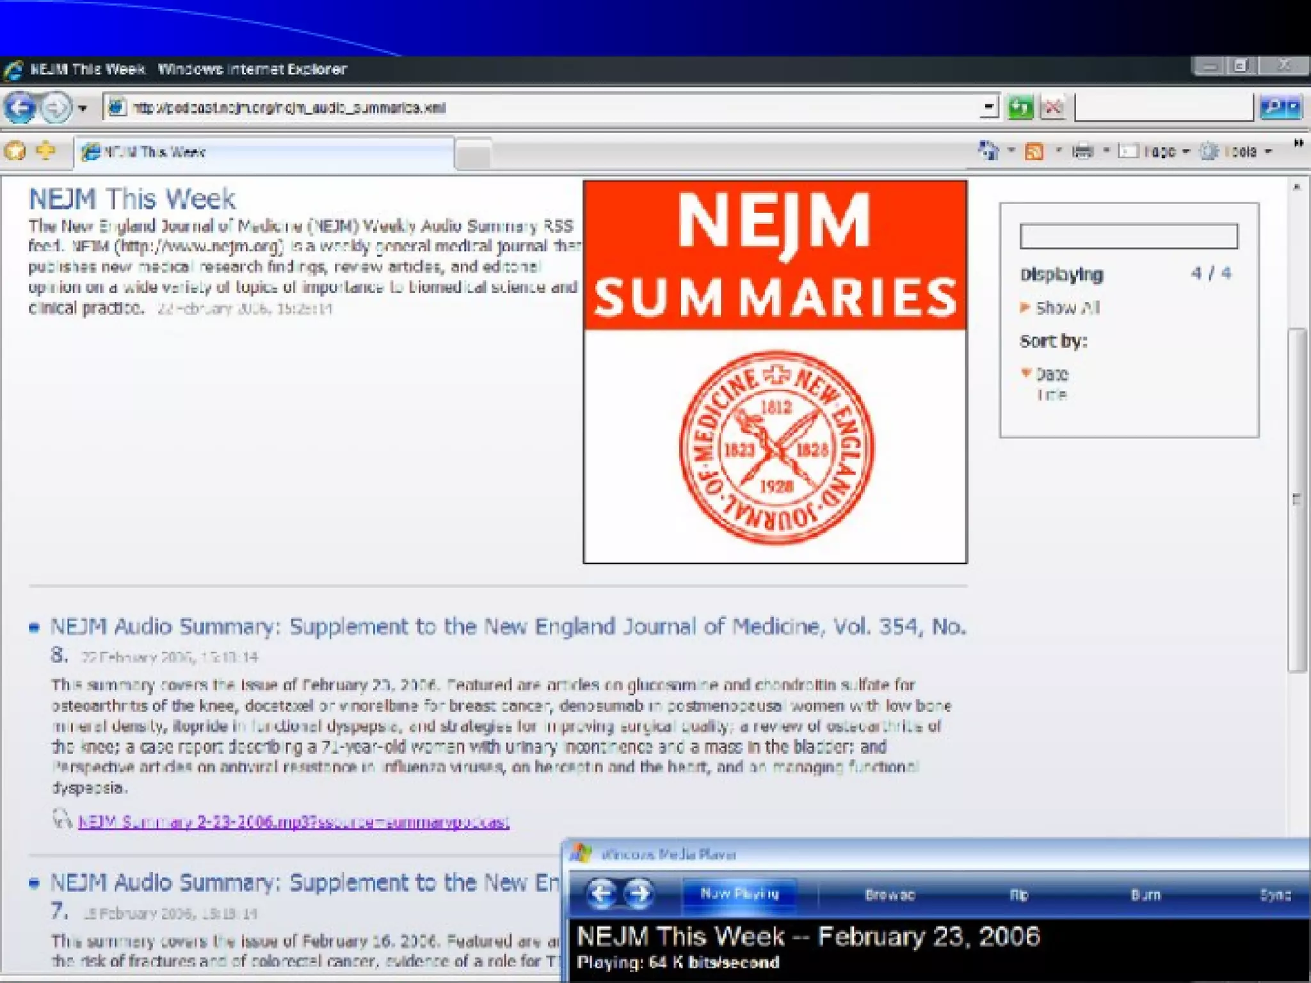Click the feed filter search box
Screen dimensions: 1311x983
pyautogui.click(x=1128, y=236)
